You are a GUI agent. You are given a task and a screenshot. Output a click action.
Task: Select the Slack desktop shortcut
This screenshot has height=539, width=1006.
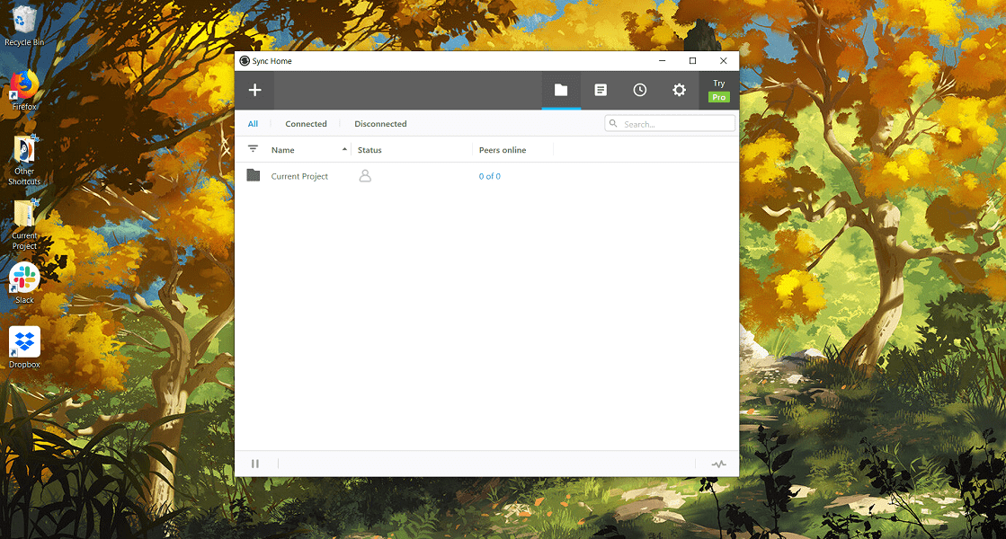click(24, 283)
